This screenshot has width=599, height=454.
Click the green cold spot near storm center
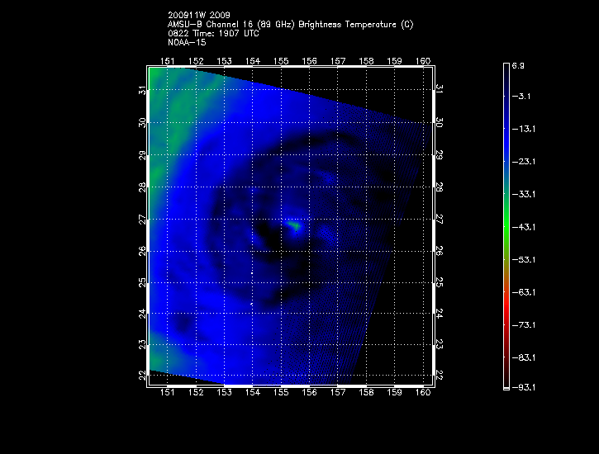click(x=294, y=226)
